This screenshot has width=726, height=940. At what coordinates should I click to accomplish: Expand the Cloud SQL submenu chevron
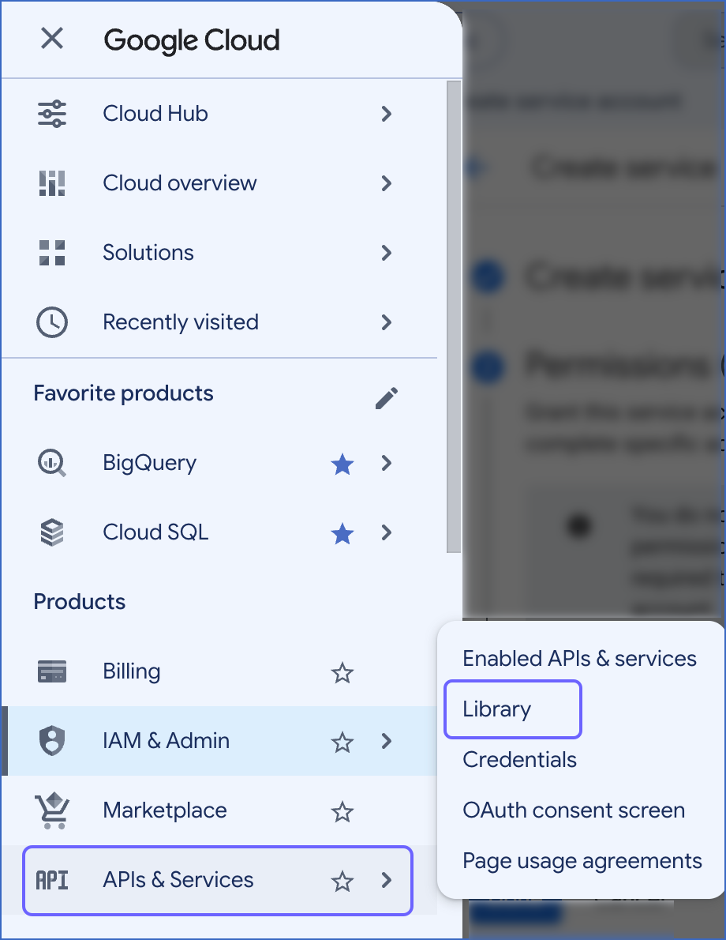[387, 532]
